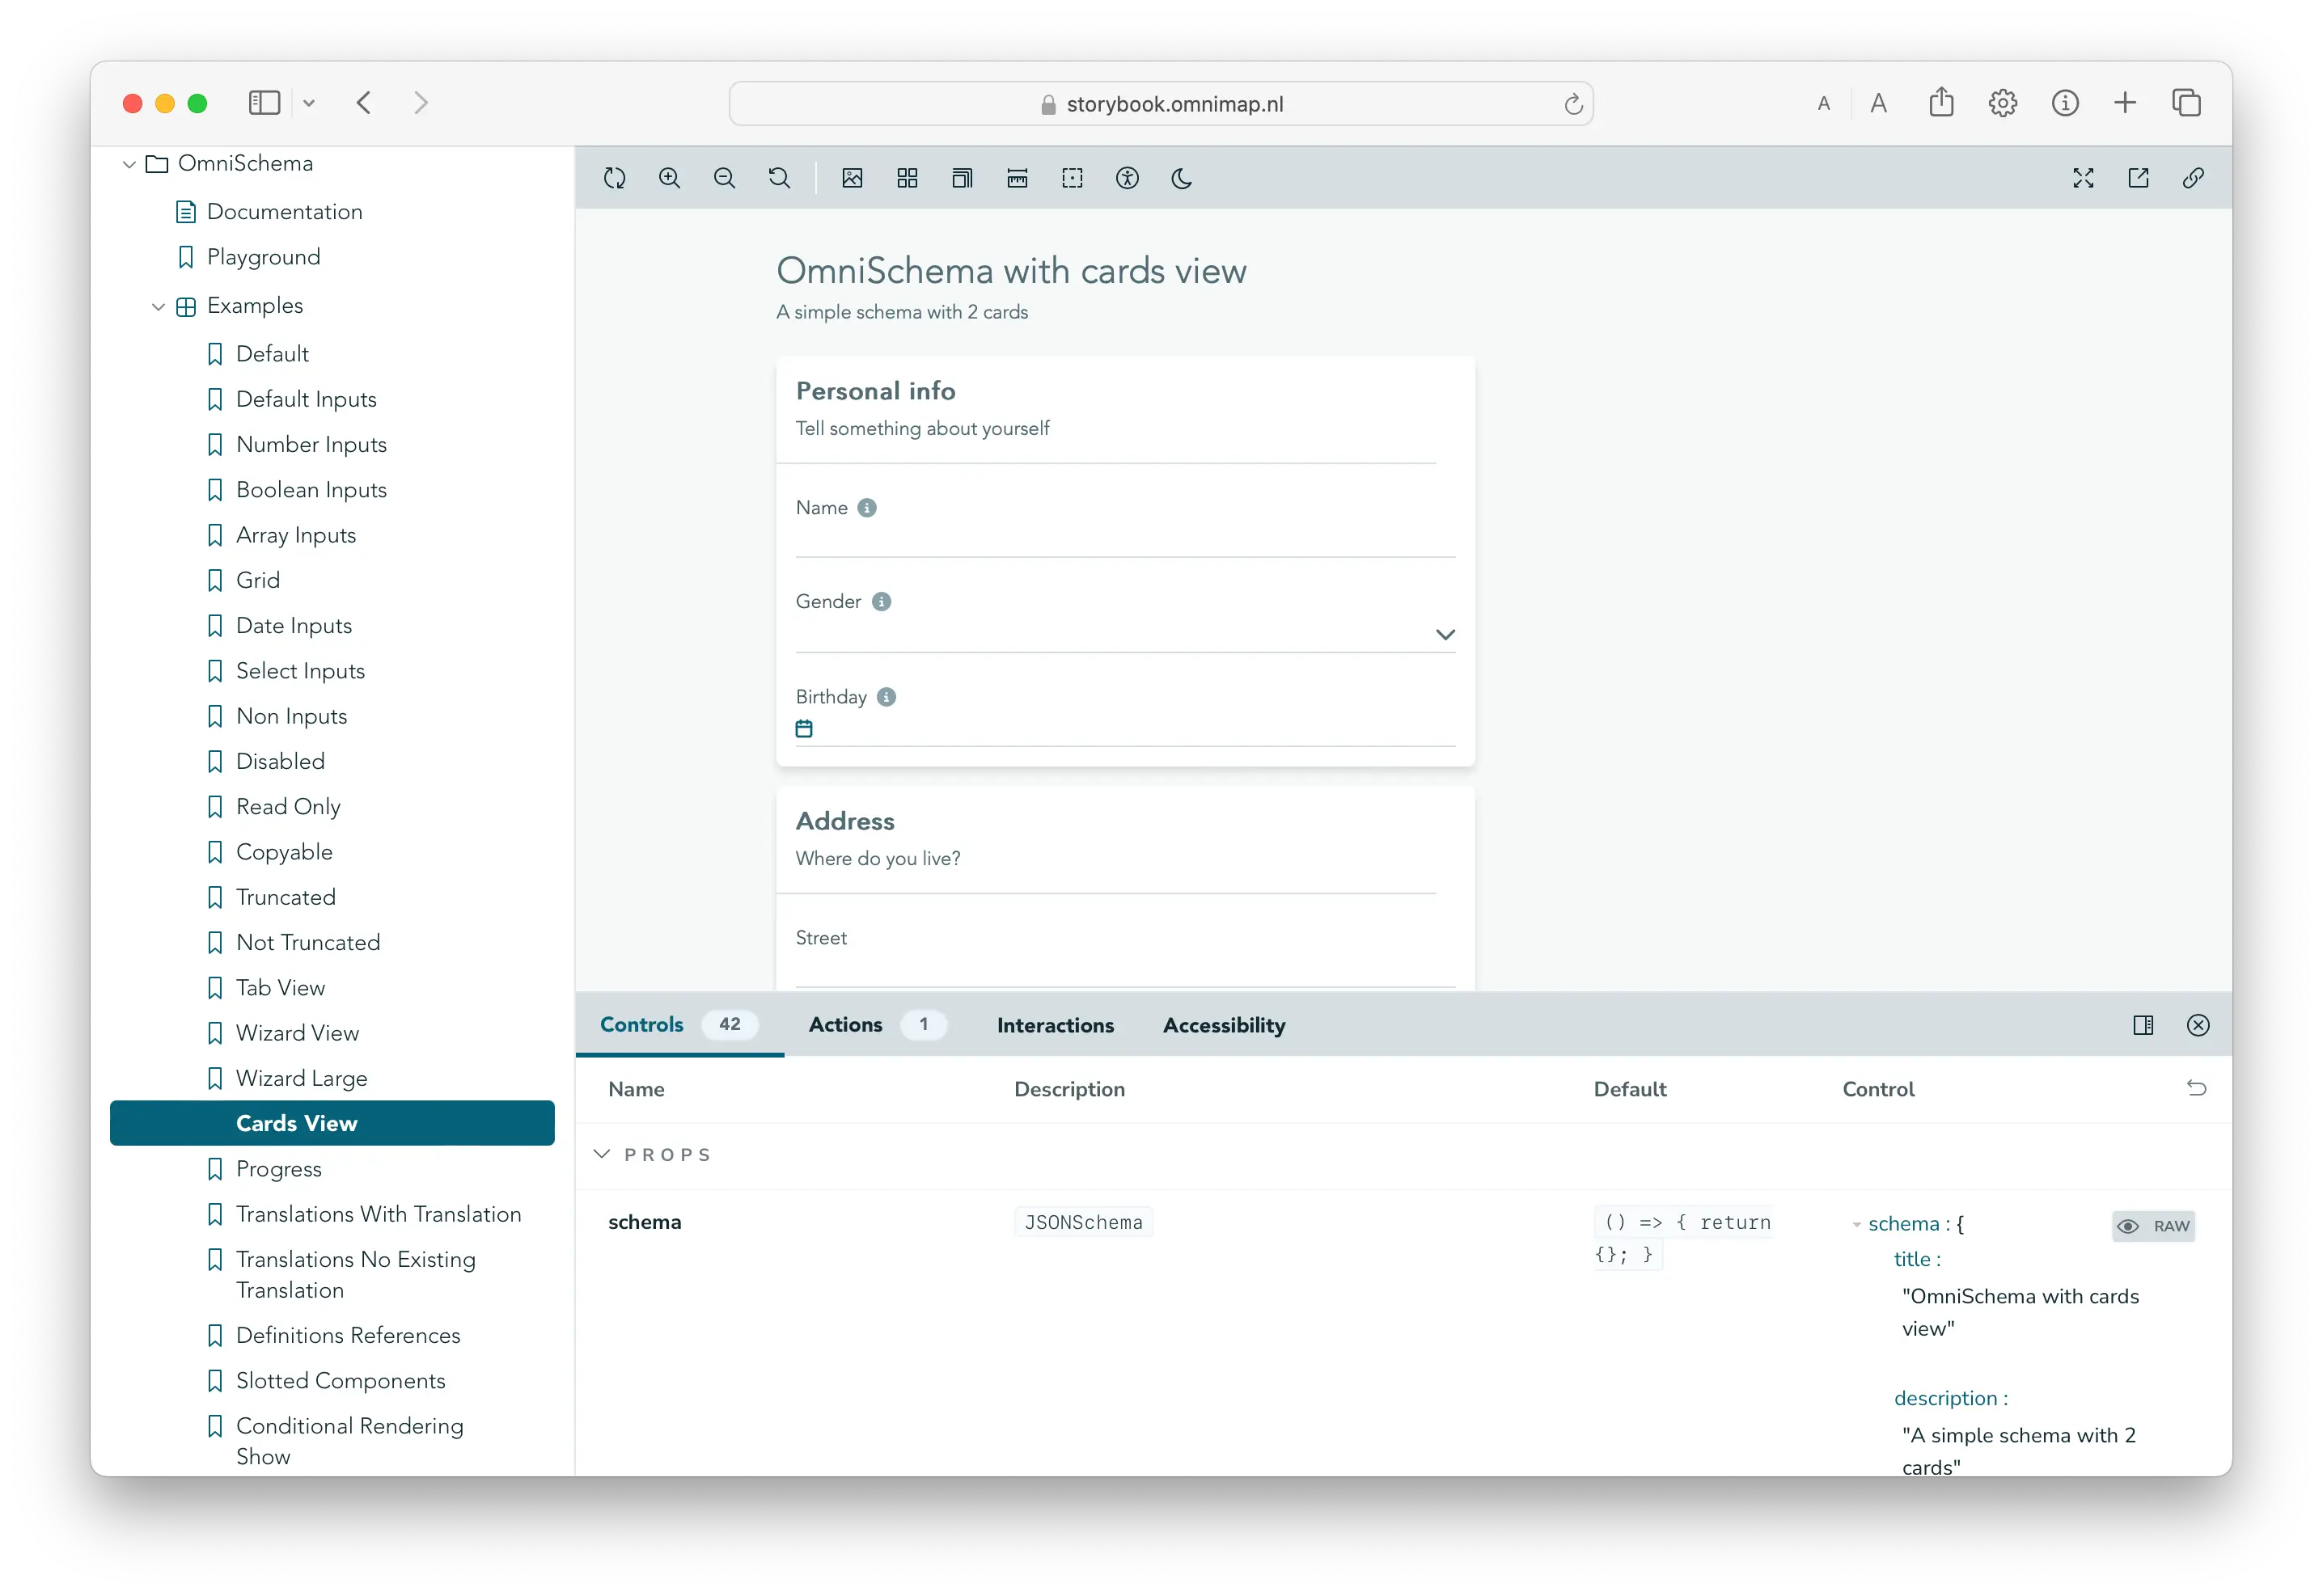Collapse the Examples tree group
Viewport: 2323px width, 1596px height.
pyautogui.click(x=158, y=306)
